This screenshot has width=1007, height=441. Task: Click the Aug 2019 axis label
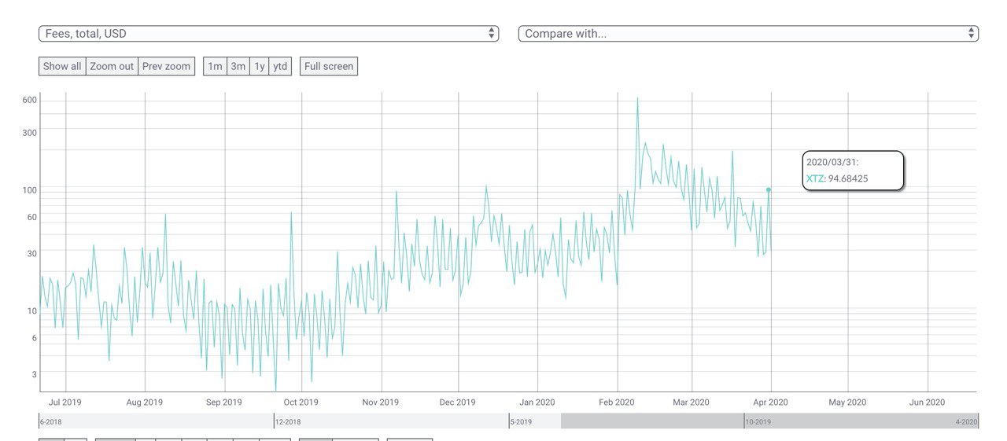point(144,402)
